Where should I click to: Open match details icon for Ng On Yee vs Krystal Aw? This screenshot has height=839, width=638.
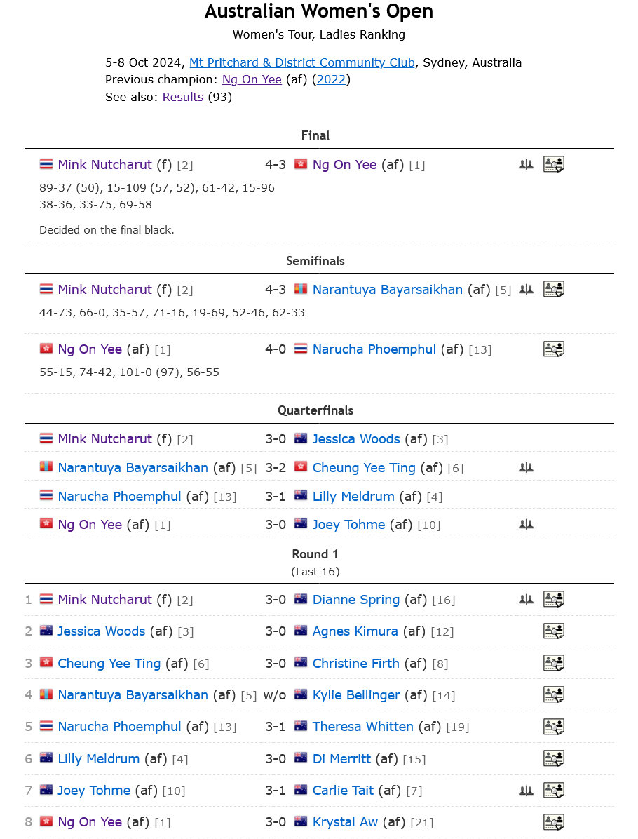553,822
